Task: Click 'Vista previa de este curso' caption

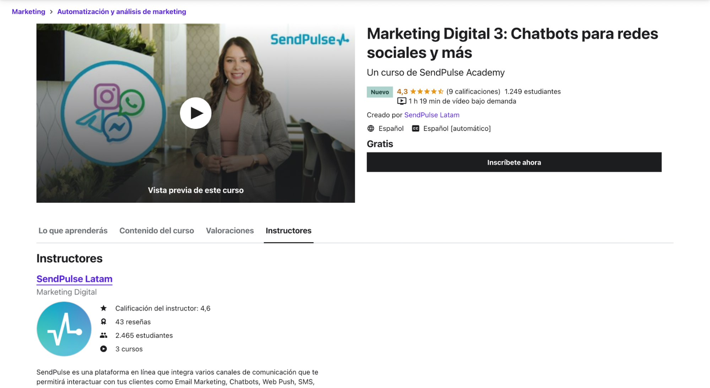Action: pos(195,190)
